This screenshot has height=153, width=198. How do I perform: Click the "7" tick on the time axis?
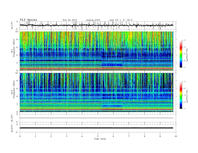click(129, 136)
